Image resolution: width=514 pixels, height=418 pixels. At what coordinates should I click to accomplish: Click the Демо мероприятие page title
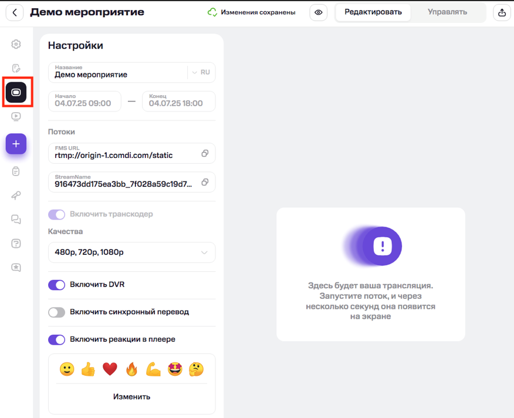(87, 12)
